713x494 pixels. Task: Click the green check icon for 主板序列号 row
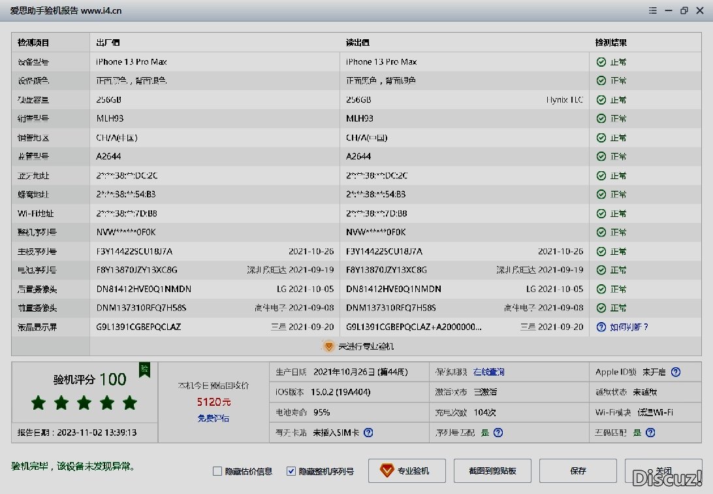tap(601, 251)
